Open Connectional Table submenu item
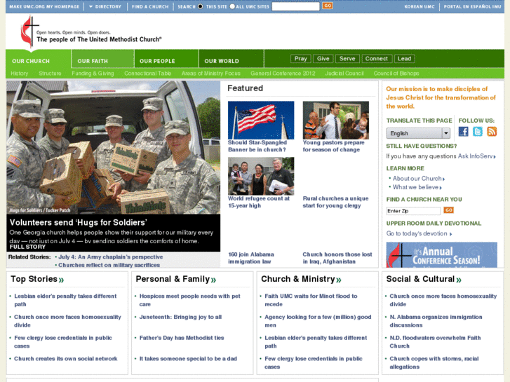 (147, 74)
